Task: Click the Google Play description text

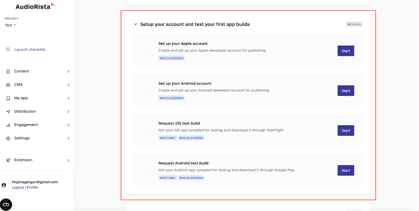Action: (227, 170)
